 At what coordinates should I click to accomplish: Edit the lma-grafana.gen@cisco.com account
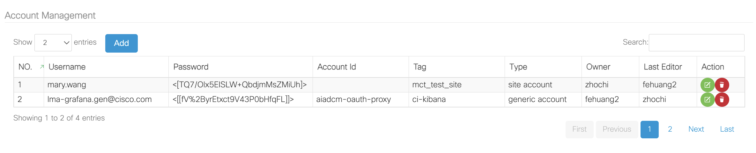coord(707,99)
